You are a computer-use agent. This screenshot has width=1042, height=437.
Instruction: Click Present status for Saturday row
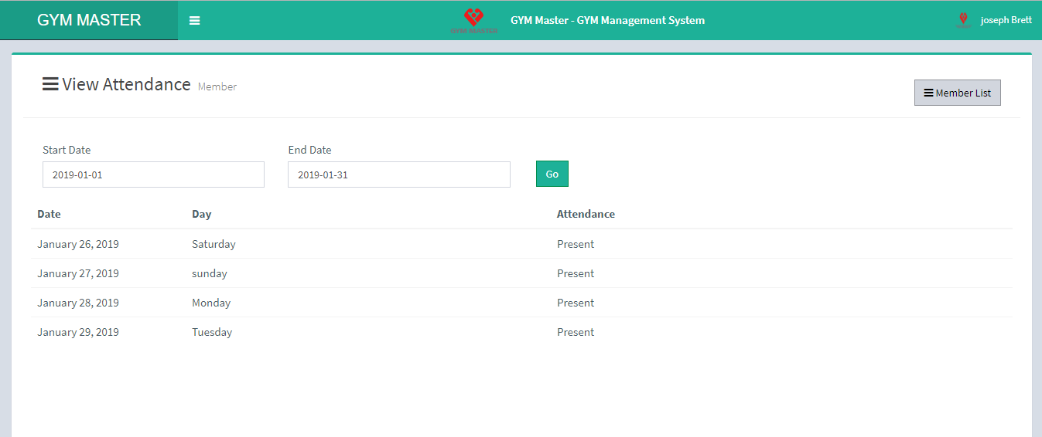576,244
